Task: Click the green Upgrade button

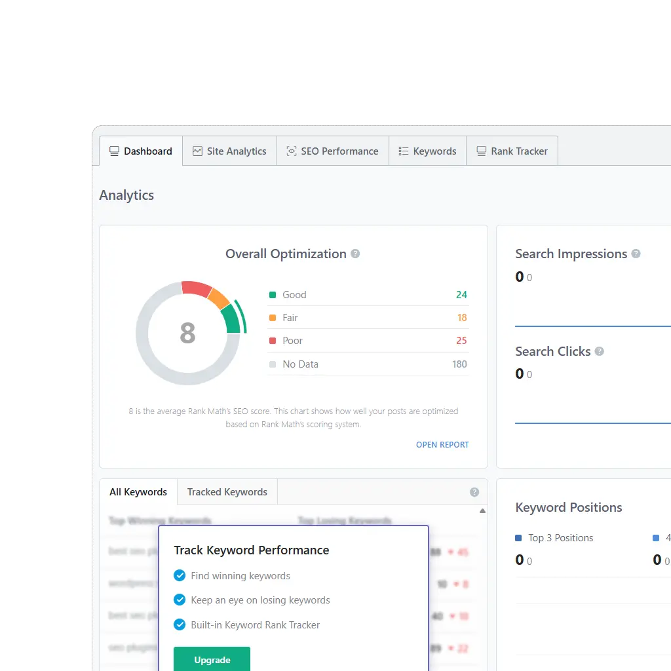Action: pos(212,659)
